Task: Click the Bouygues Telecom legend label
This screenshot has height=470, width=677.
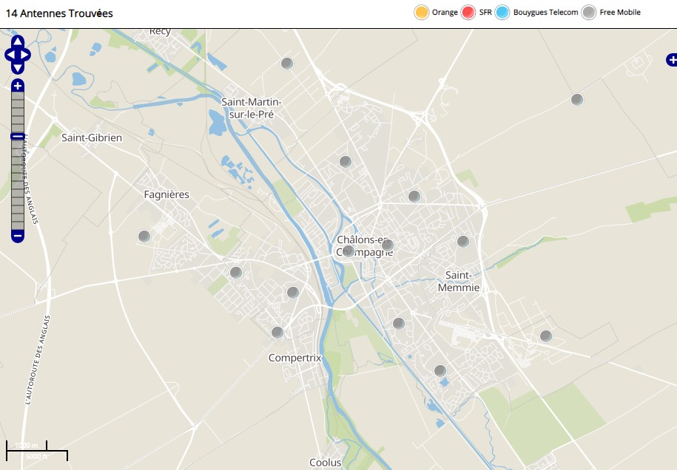Action: [545, 13]
